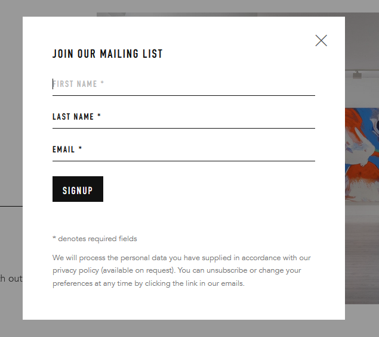Image resolution: width=379 pixels, height=337 pixels.
Task: Focus the Last Name input field
Action: tap(183, 117)
